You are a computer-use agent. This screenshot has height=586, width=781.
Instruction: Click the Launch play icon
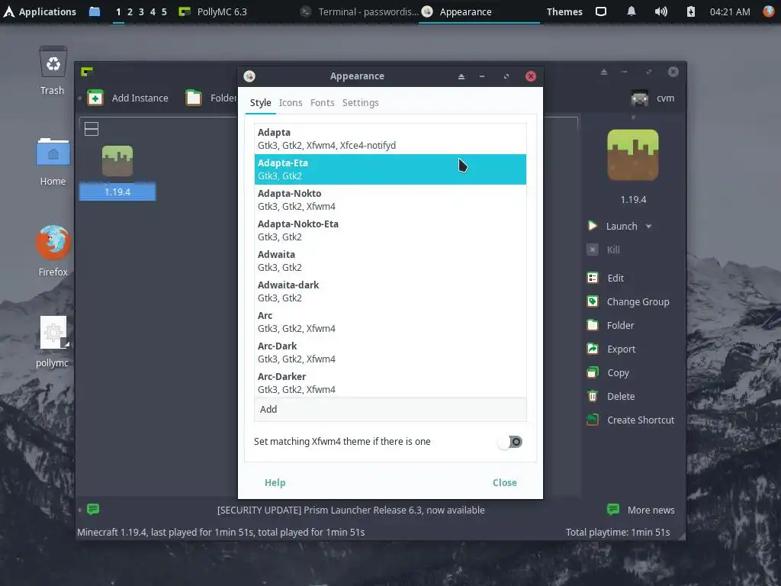[x=592, y=226]
